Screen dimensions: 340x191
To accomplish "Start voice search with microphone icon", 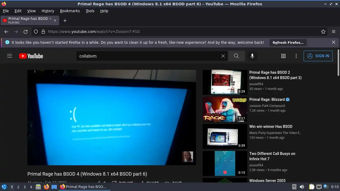I will pos(252,56).
